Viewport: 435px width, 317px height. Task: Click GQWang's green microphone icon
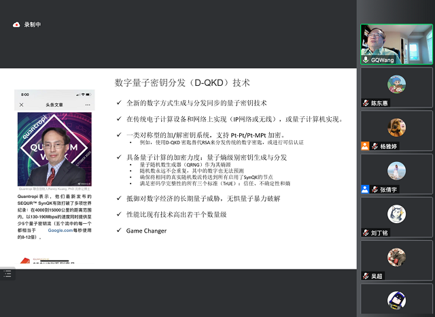[366, 60]
